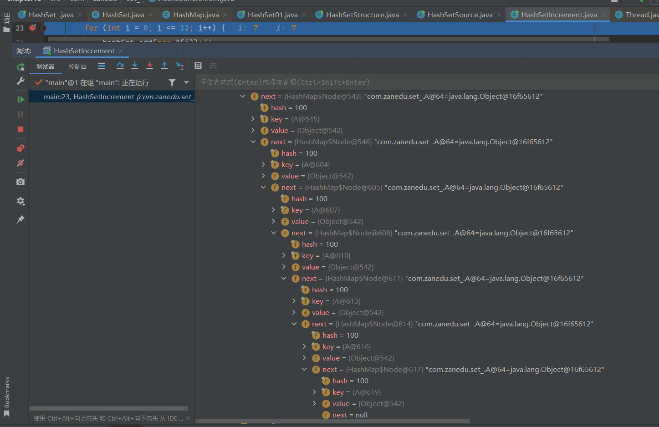The width and height of the screenshot is (659, 427).
Task: Click the Step Out up arrow
Action: pos(164,66)
